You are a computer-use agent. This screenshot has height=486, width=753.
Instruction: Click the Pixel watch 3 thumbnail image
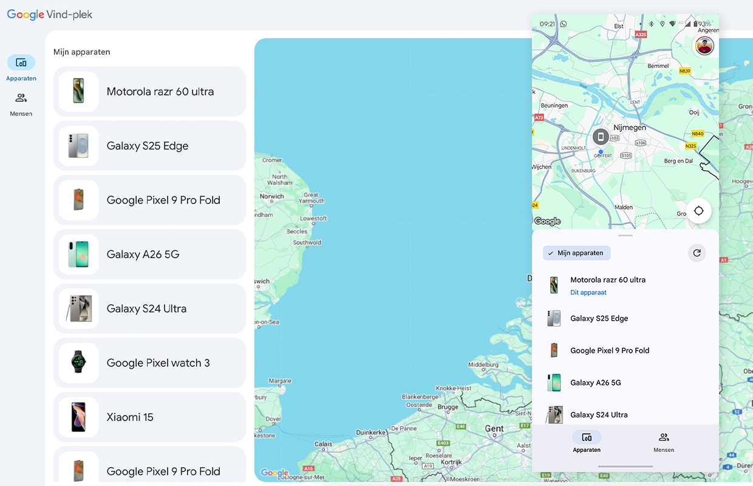(78, 363)
